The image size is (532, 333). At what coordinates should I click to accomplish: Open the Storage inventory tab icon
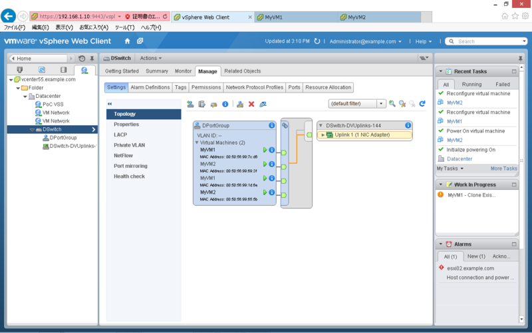pyautogui.click(x=63, y=70)
